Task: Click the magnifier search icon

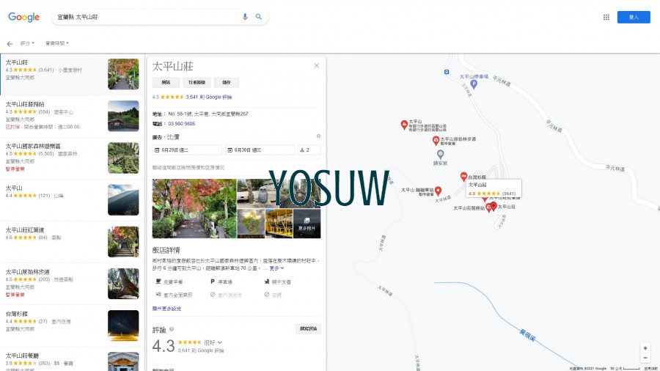Action: pos(259,17)
